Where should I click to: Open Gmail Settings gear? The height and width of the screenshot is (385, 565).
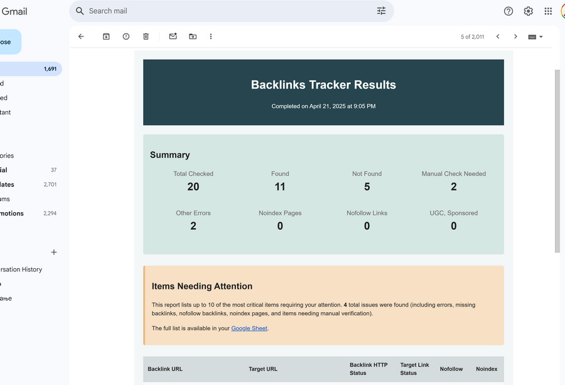528,11
